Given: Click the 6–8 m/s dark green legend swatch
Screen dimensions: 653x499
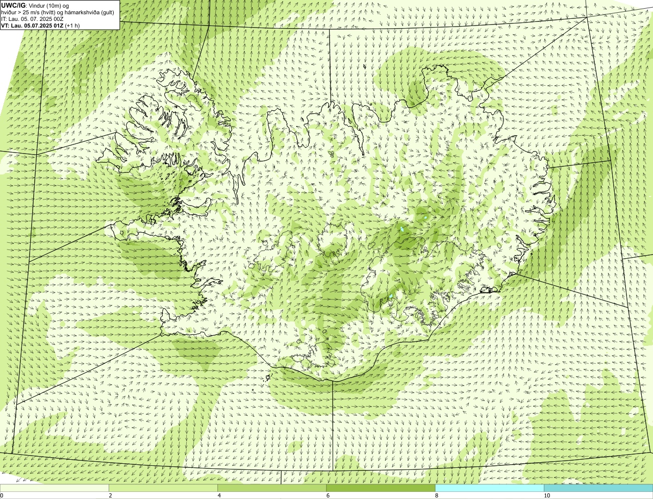Looking at the screenshot, I should [381, 488].
